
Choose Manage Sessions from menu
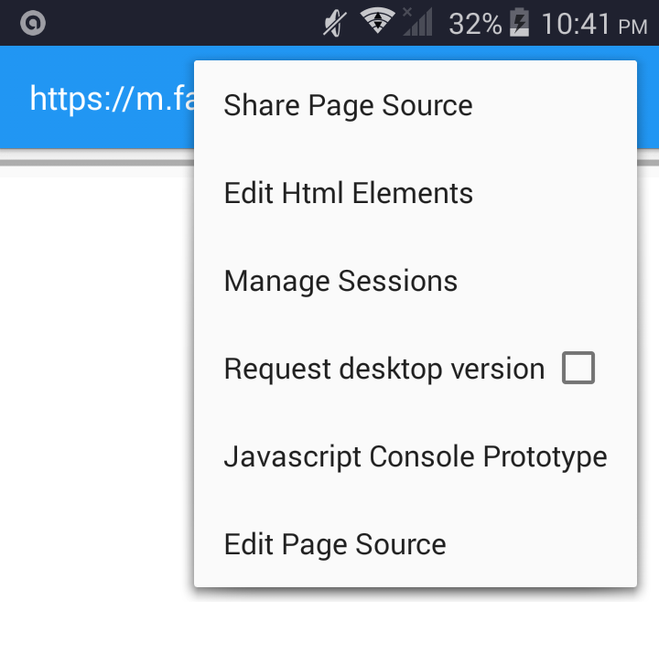pos(340,281)
